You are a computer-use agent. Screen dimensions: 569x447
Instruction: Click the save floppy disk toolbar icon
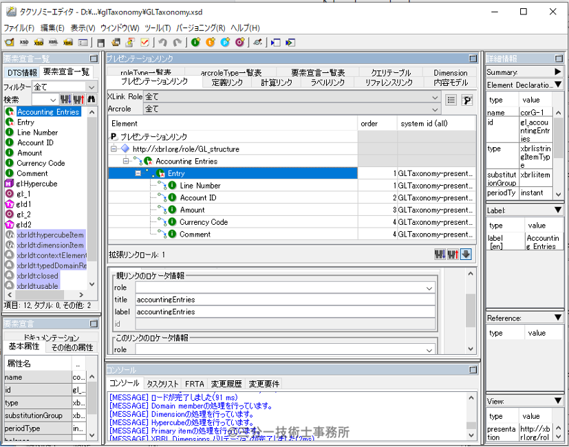tap(101, 43)
